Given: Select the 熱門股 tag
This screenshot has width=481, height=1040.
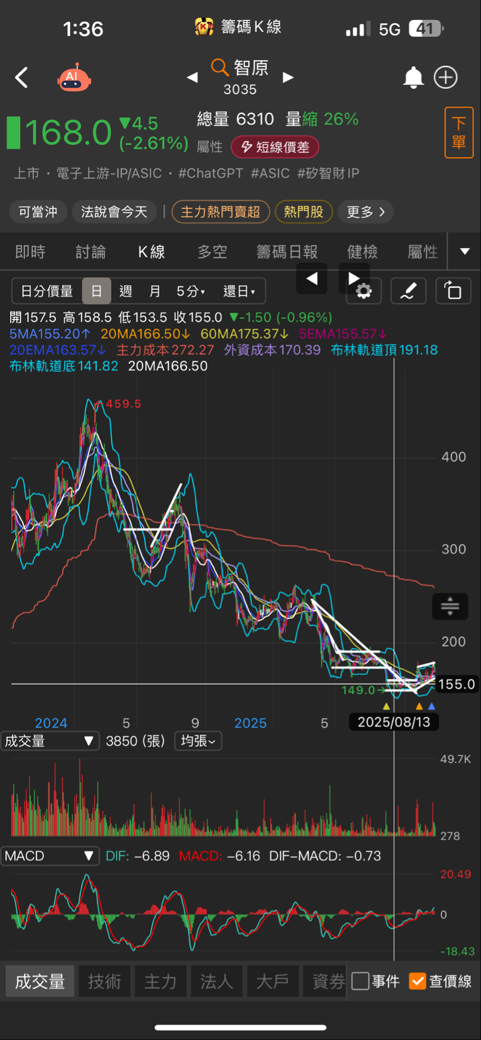Looking at the screenshot, I should click(304, 212).
